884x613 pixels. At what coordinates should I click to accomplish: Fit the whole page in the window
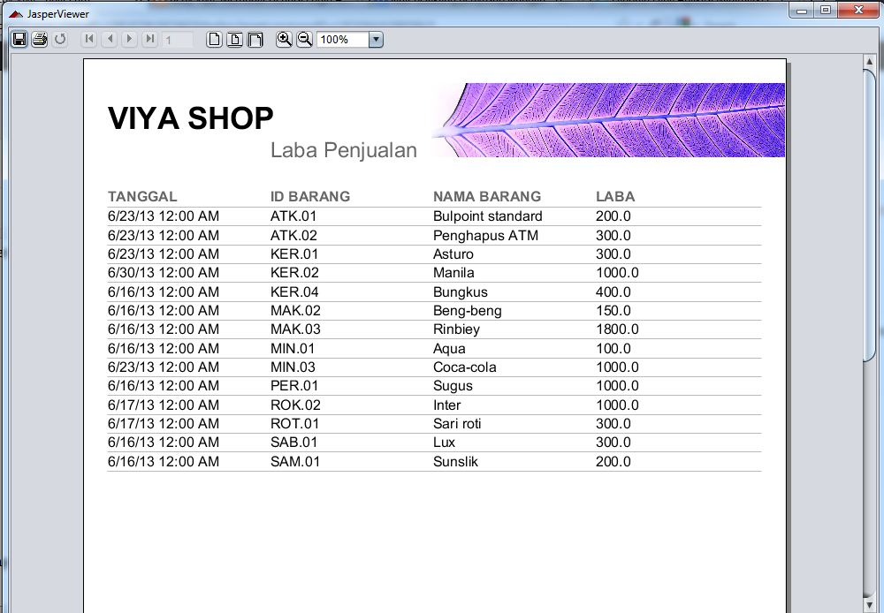coord(235,39)
